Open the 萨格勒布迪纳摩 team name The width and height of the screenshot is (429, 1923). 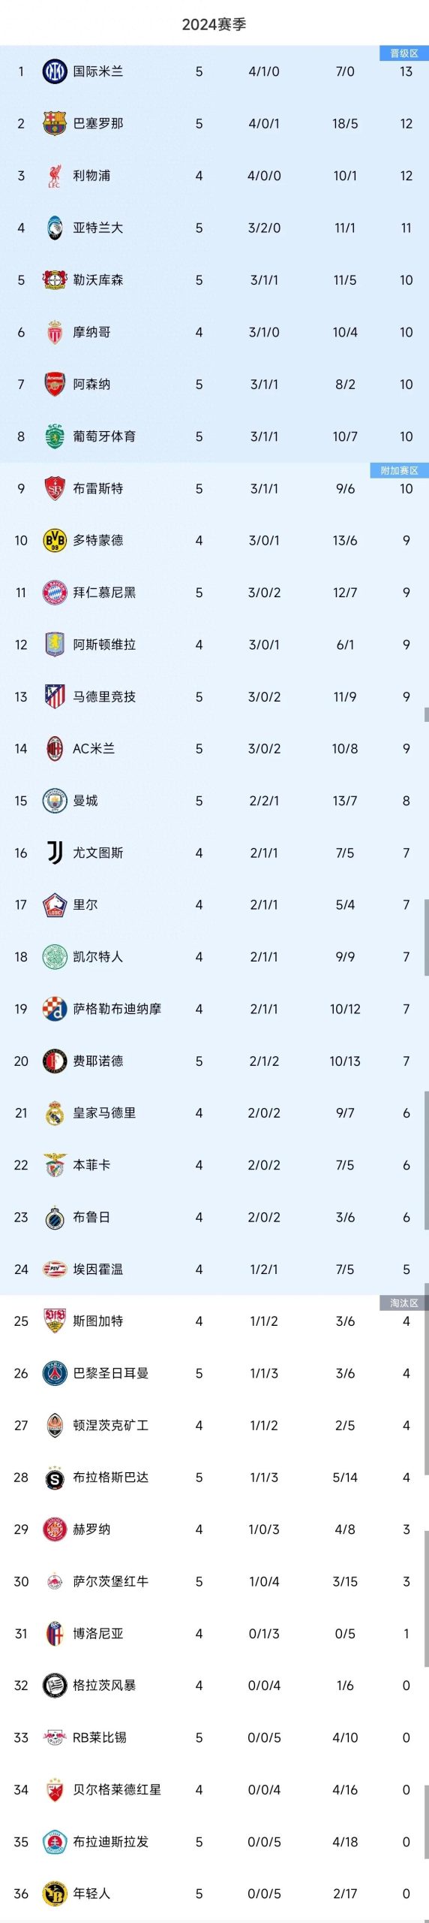tap(117, 1009)
